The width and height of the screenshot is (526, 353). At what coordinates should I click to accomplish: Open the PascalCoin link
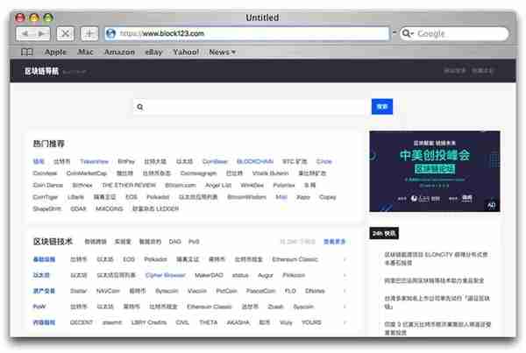click(x=260, y=291)
